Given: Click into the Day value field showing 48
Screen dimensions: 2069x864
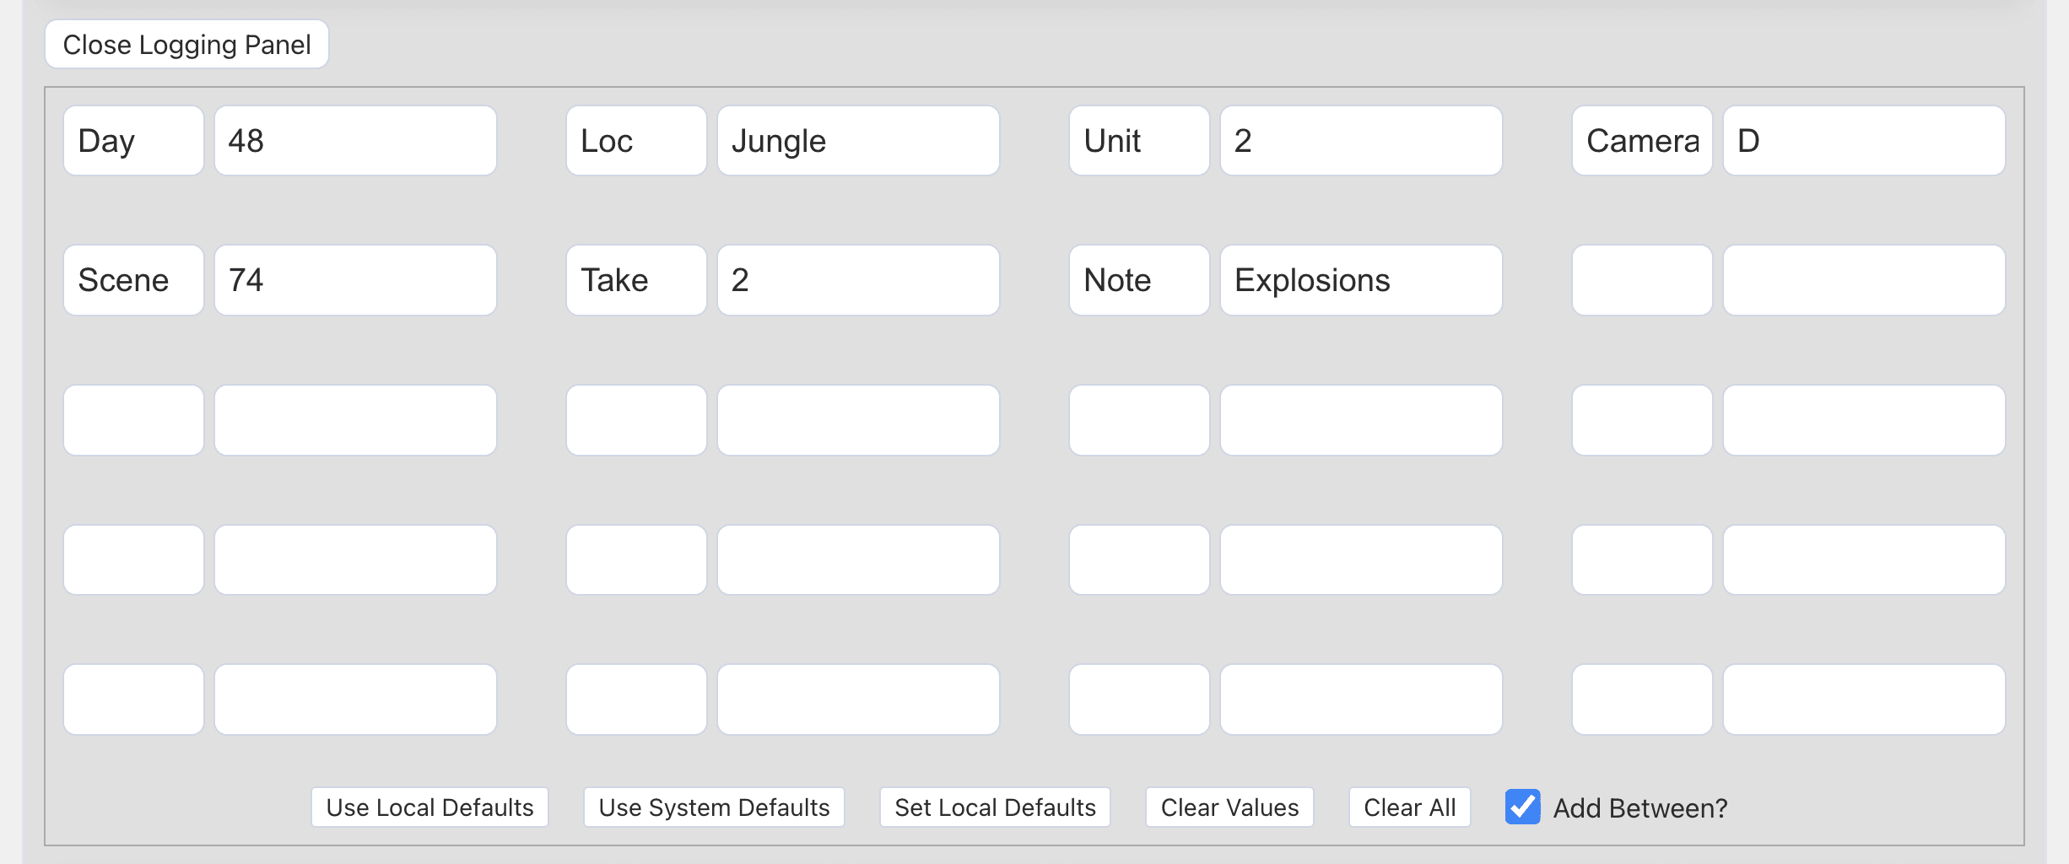Looking at the screenshot, I should [x=354, y=141].
